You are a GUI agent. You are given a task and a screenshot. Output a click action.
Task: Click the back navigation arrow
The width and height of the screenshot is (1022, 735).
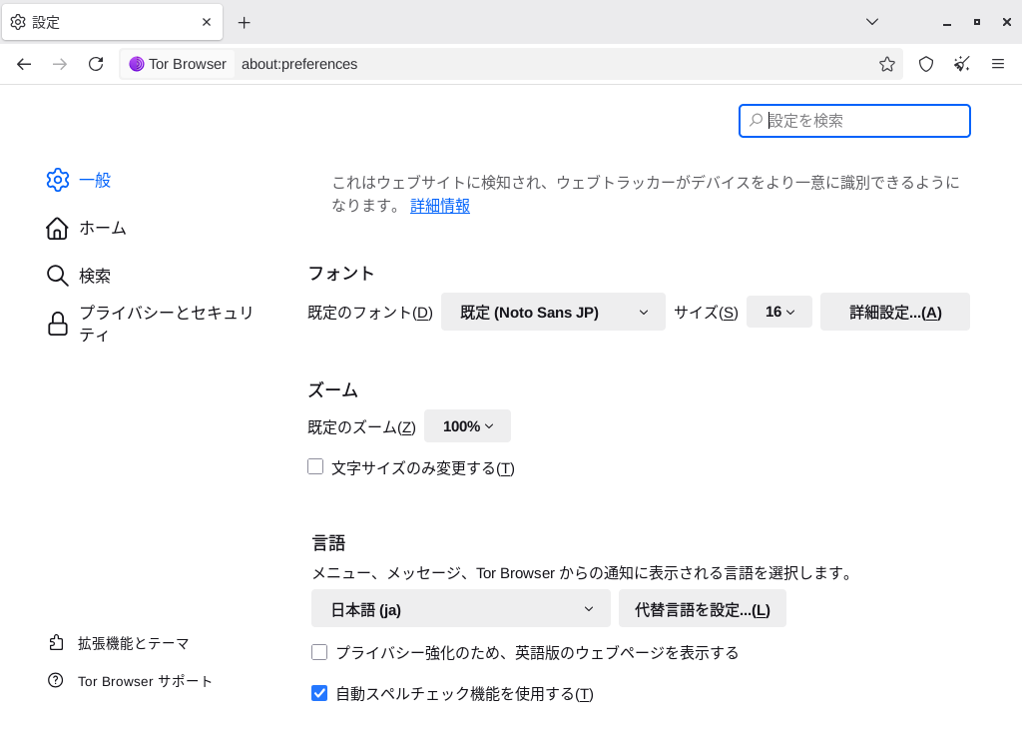24,64
